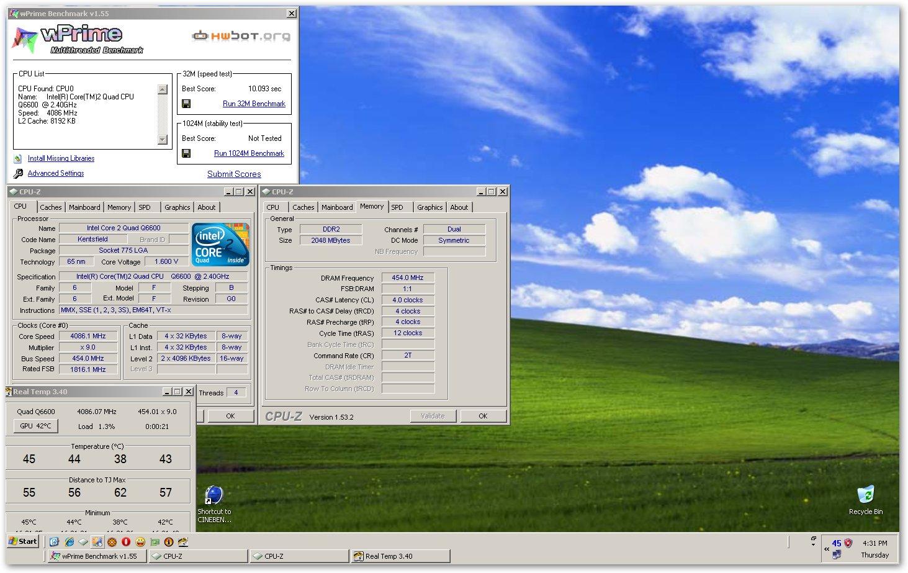The image size is (908, 573).
Task: Switch to Graphics tab in right CPU-Z window
Action: coord(430,207)
